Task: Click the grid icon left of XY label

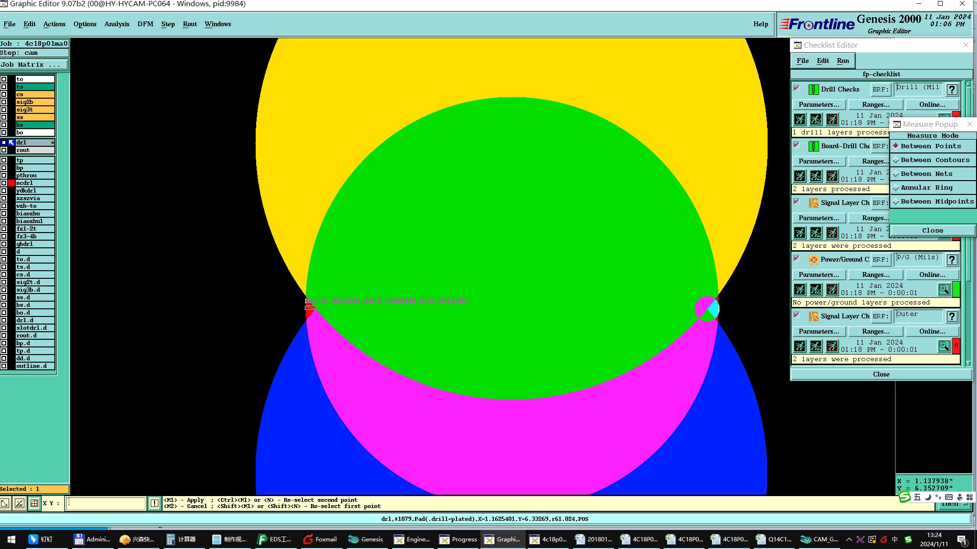Action: pos(34,503)
